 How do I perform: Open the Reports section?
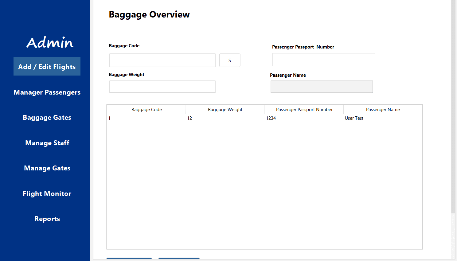(47, 219)
